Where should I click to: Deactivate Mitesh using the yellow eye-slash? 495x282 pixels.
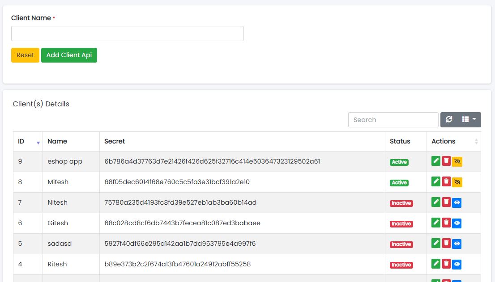457,182
